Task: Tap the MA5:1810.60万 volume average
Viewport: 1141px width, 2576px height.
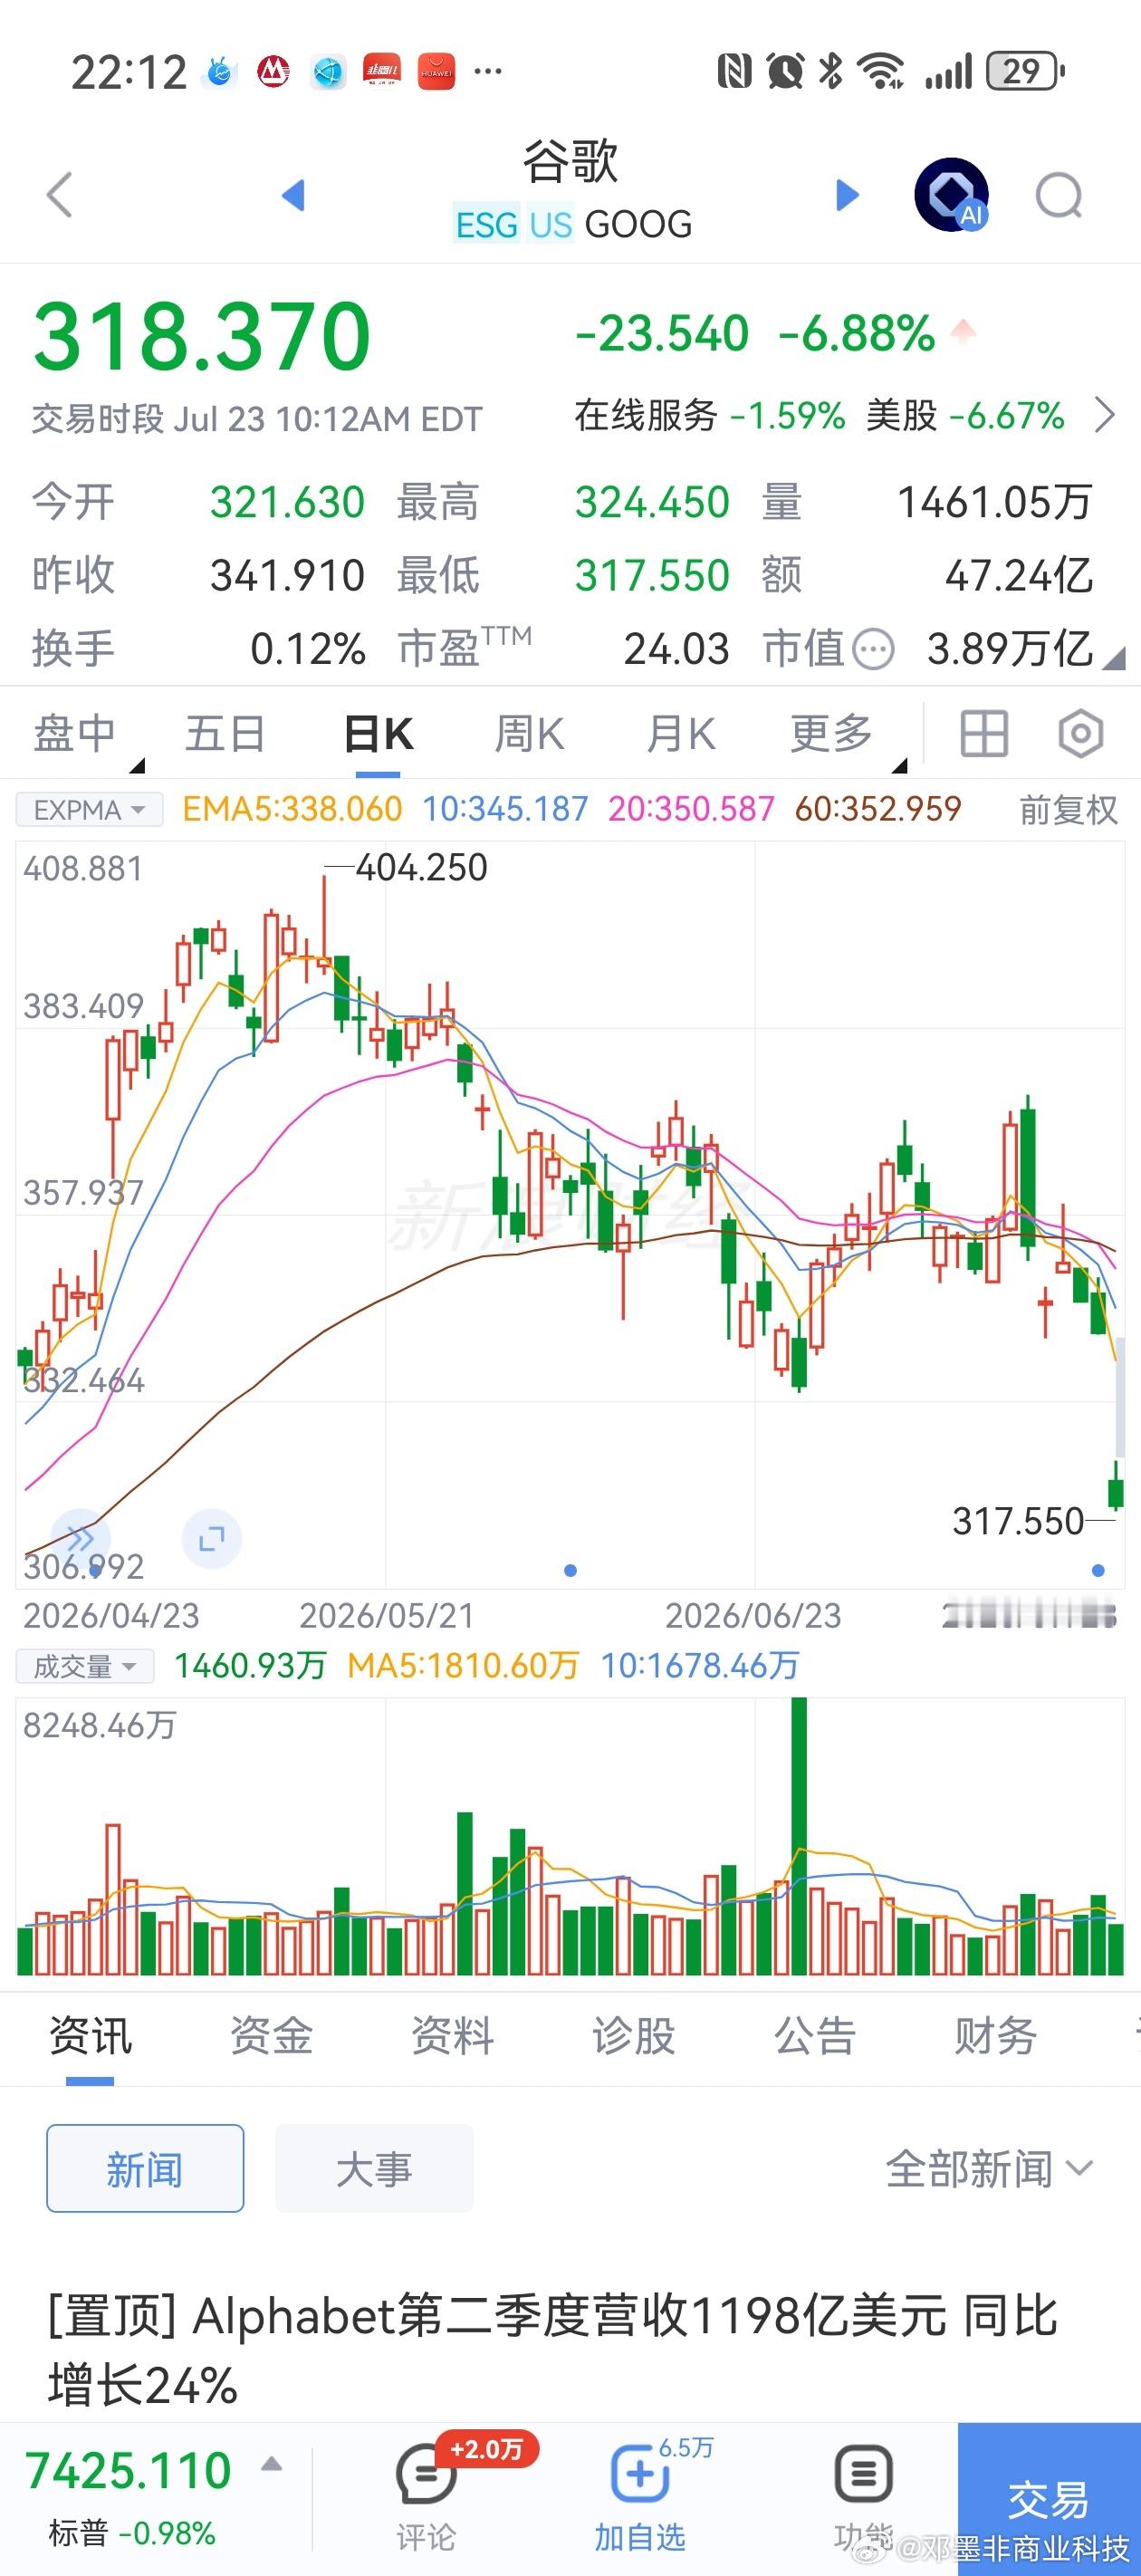Action: click(x=463, y=1666)
